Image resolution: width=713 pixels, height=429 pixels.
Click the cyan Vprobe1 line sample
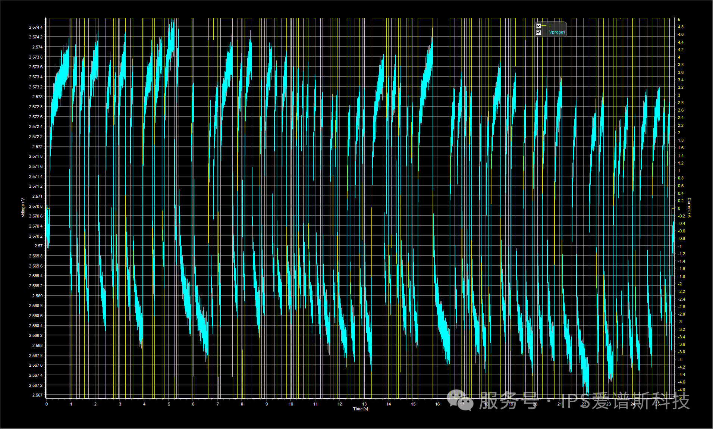544,32
